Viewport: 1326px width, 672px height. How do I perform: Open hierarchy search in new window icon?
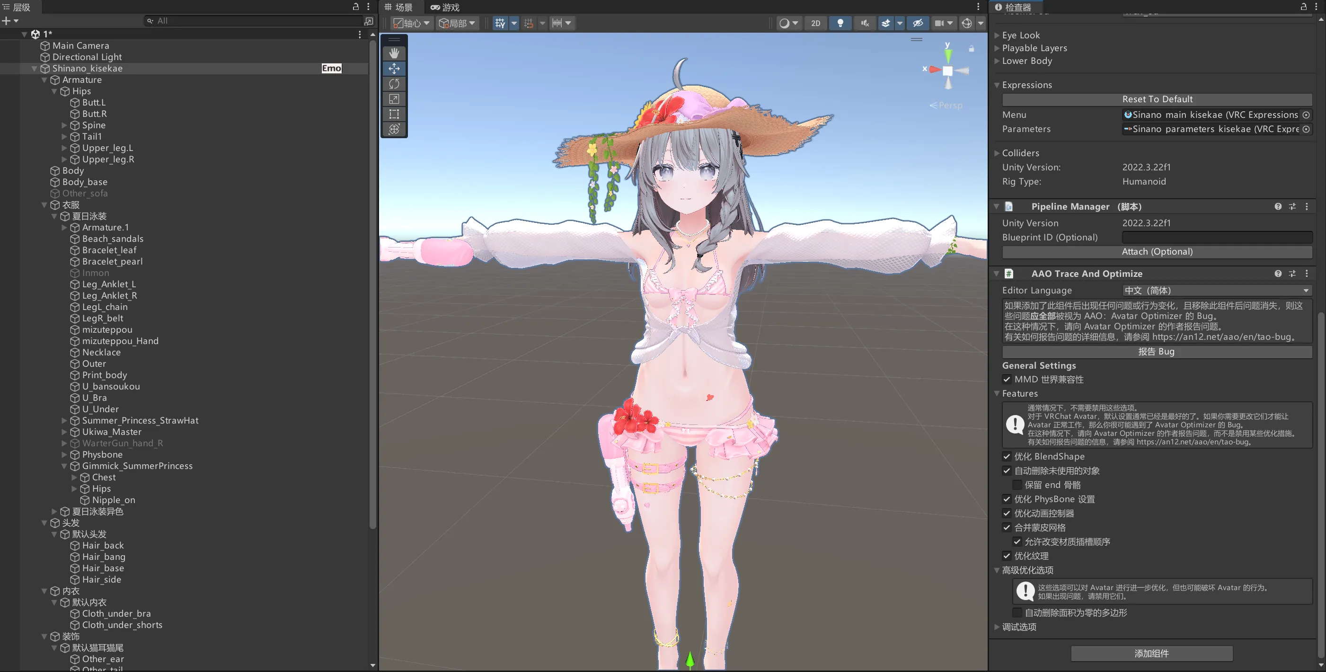(369, 21)
